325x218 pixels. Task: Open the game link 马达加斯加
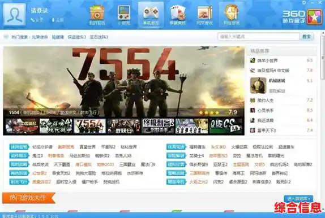point(80,156)
